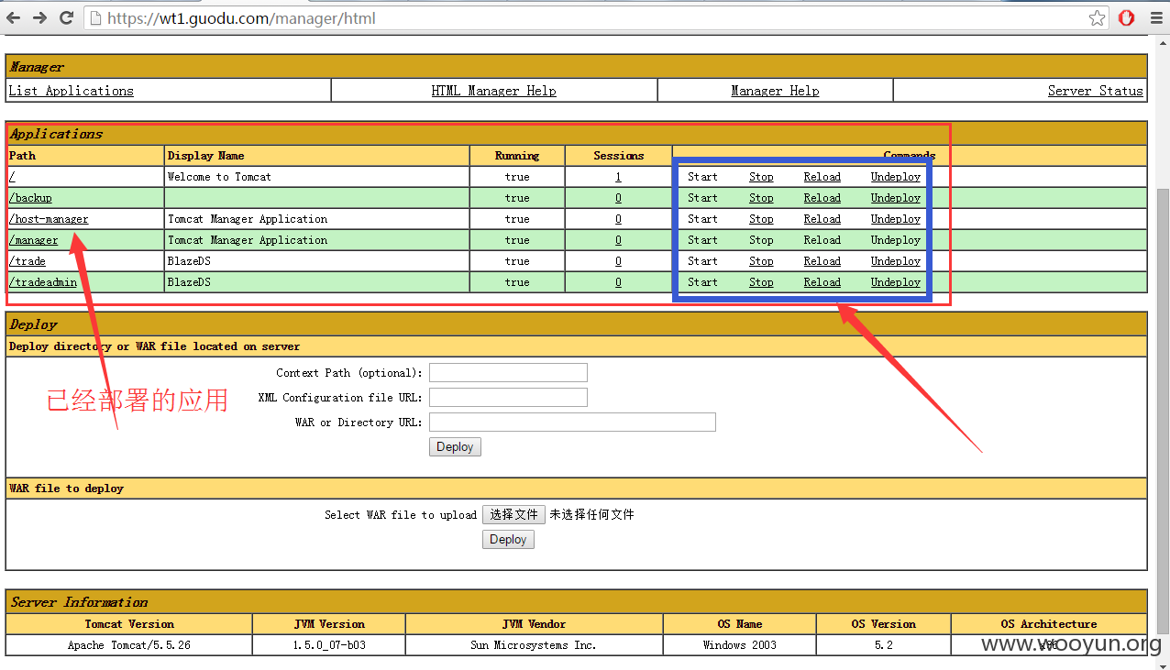The width and height of the screenshot is (1170, 670).
Task: Bookmark this page with the star icon
Action: click(x=1097, y=17)
